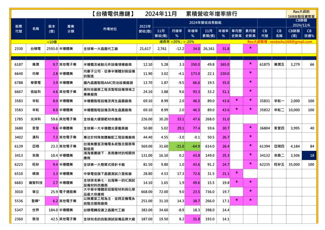
Task: Click stock code 3413
Action: pos(18,156)
